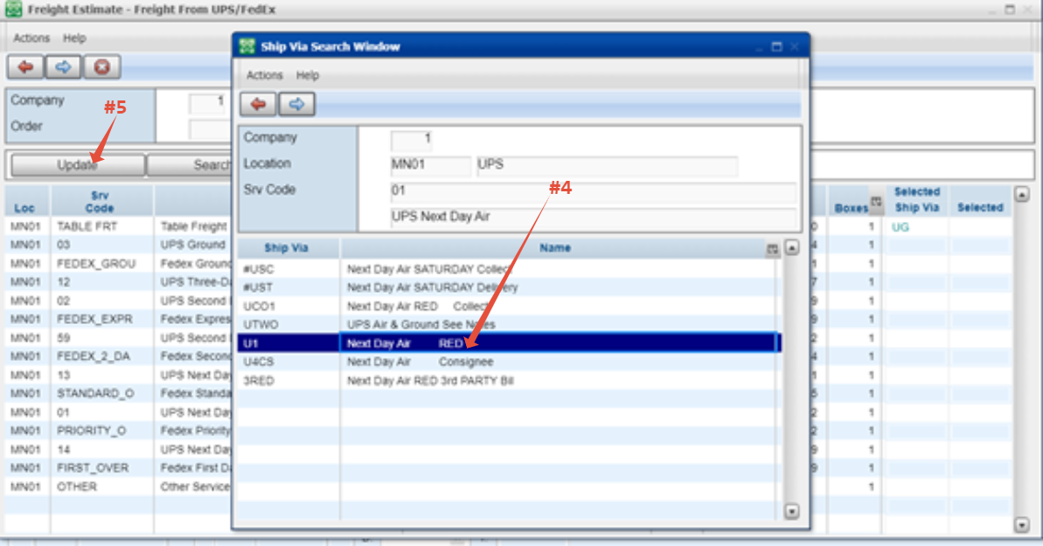
Task: Select U1 Next Day Air RED row
Action: click(509, 343)
